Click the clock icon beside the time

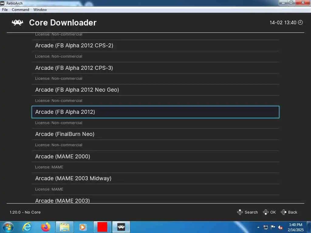click(300, 22)
